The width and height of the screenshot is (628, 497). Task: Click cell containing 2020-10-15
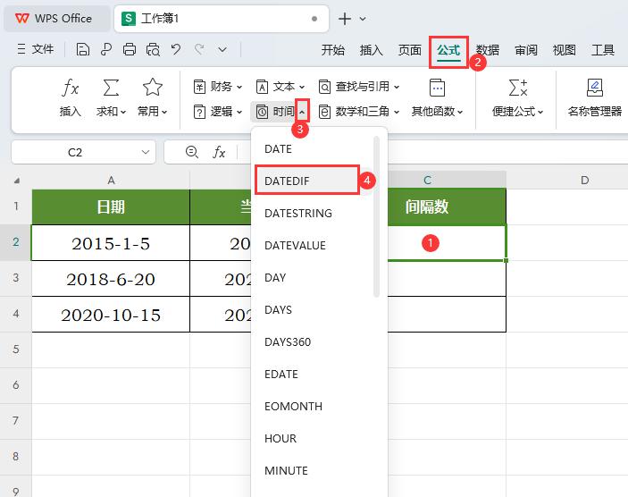(111, 315)
